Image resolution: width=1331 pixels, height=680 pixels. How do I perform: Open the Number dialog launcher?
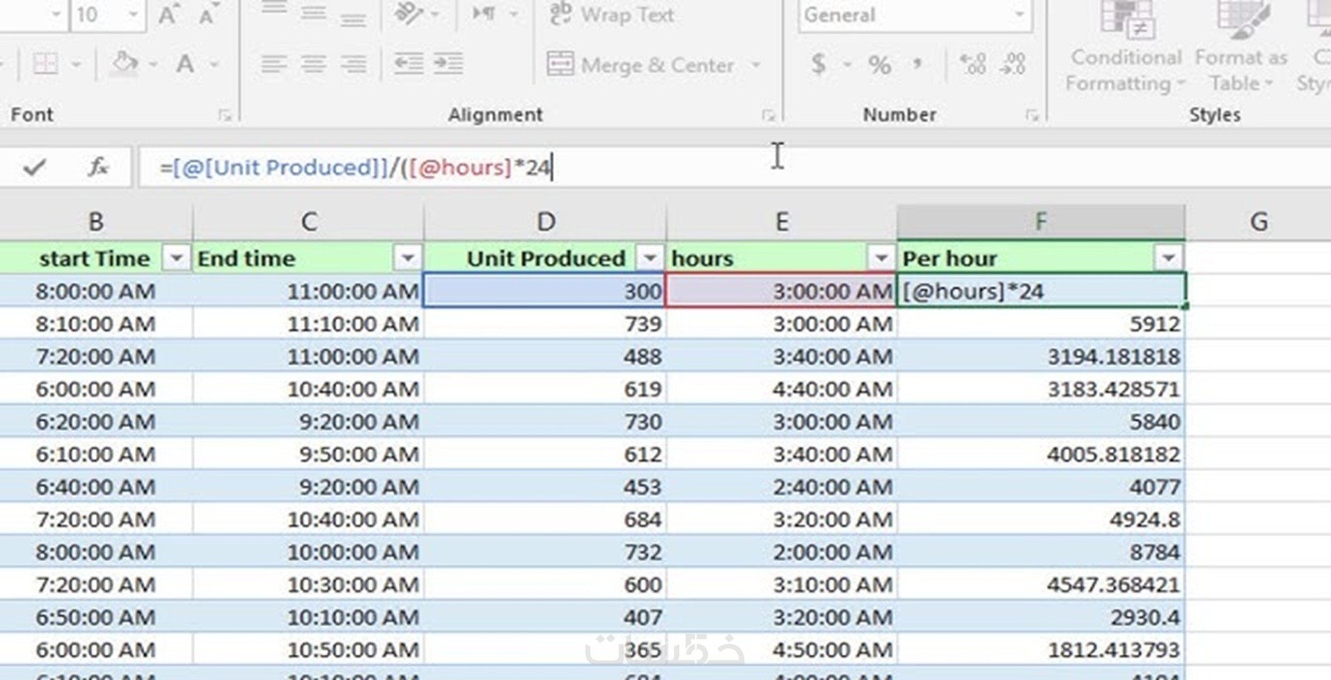tap(1032, 115)
